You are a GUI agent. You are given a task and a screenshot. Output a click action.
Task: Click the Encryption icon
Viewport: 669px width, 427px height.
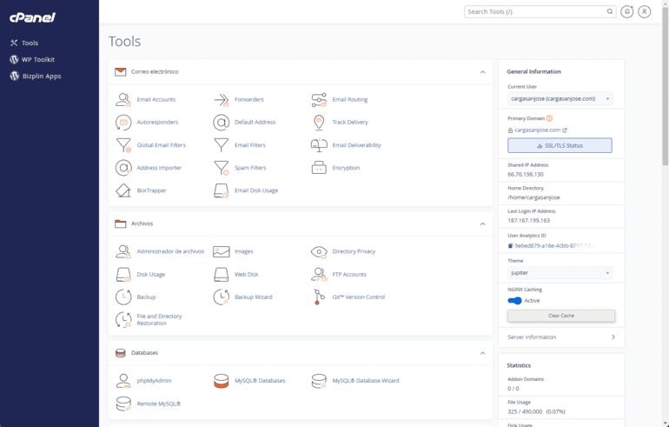(319, 168)
